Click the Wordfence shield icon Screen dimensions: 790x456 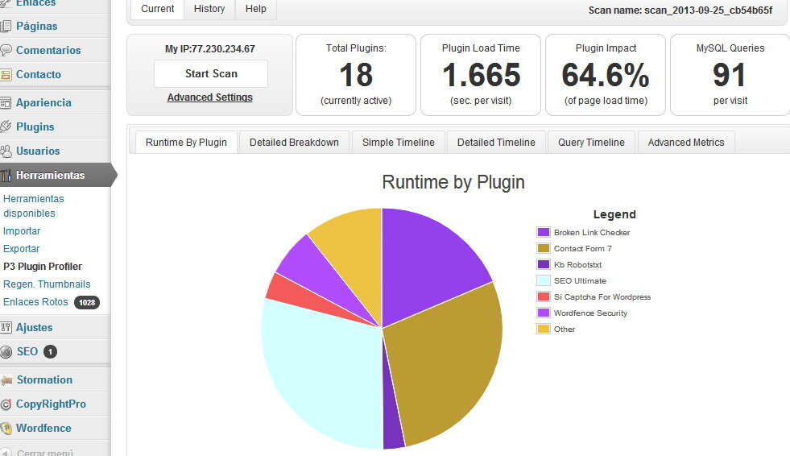[x=6, y=429]
